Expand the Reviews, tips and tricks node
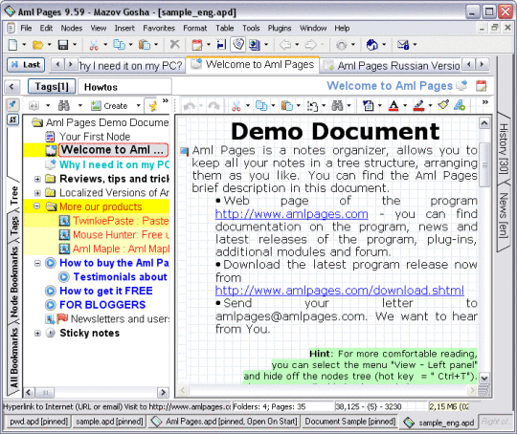 coord(37,179)
